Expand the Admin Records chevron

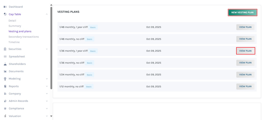pos(47,101)
